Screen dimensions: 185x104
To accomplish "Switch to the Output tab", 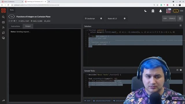I will [x=28, y=26].
